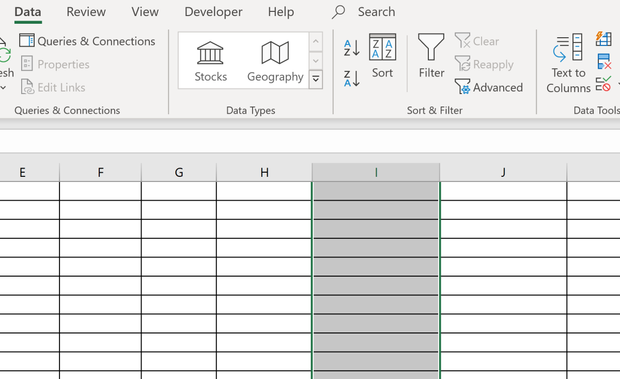This screenshot has width=620, height=379.
Task: Switch to the Review tab
Action: click(x=86, y=12)
